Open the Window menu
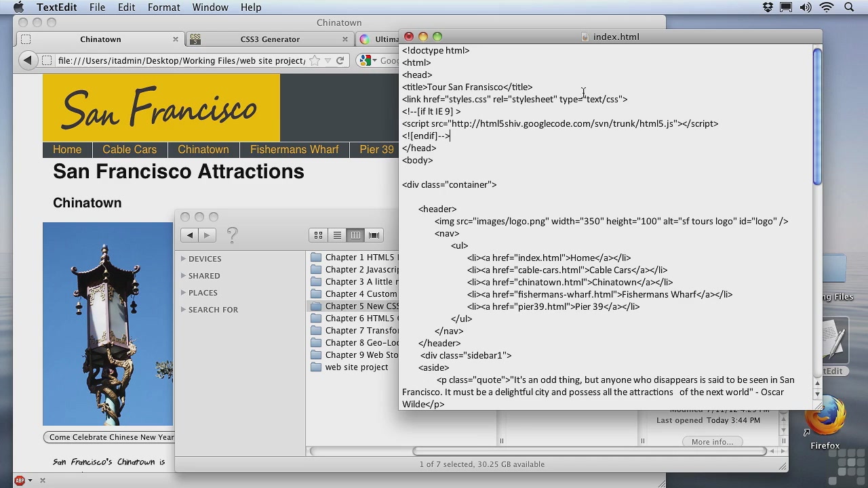Screen dimensions: 868x488 click(210, 7)
